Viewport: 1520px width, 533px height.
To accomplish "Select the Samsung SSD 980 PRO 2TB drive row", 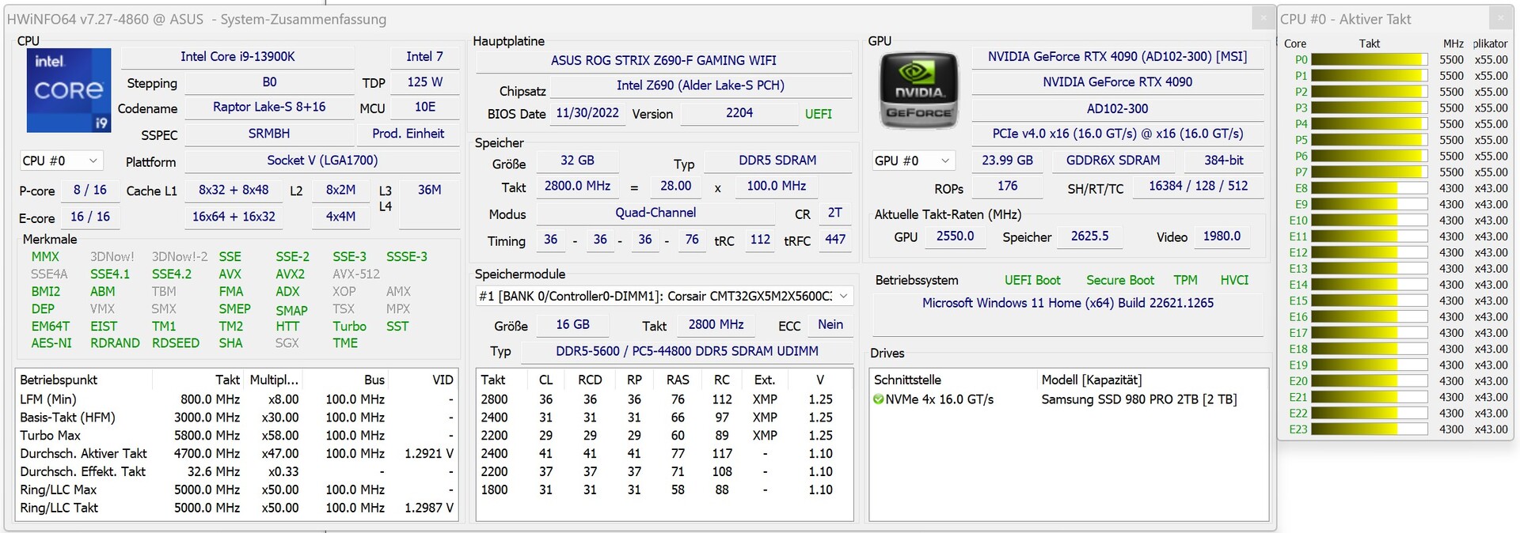I will 1069,399.
